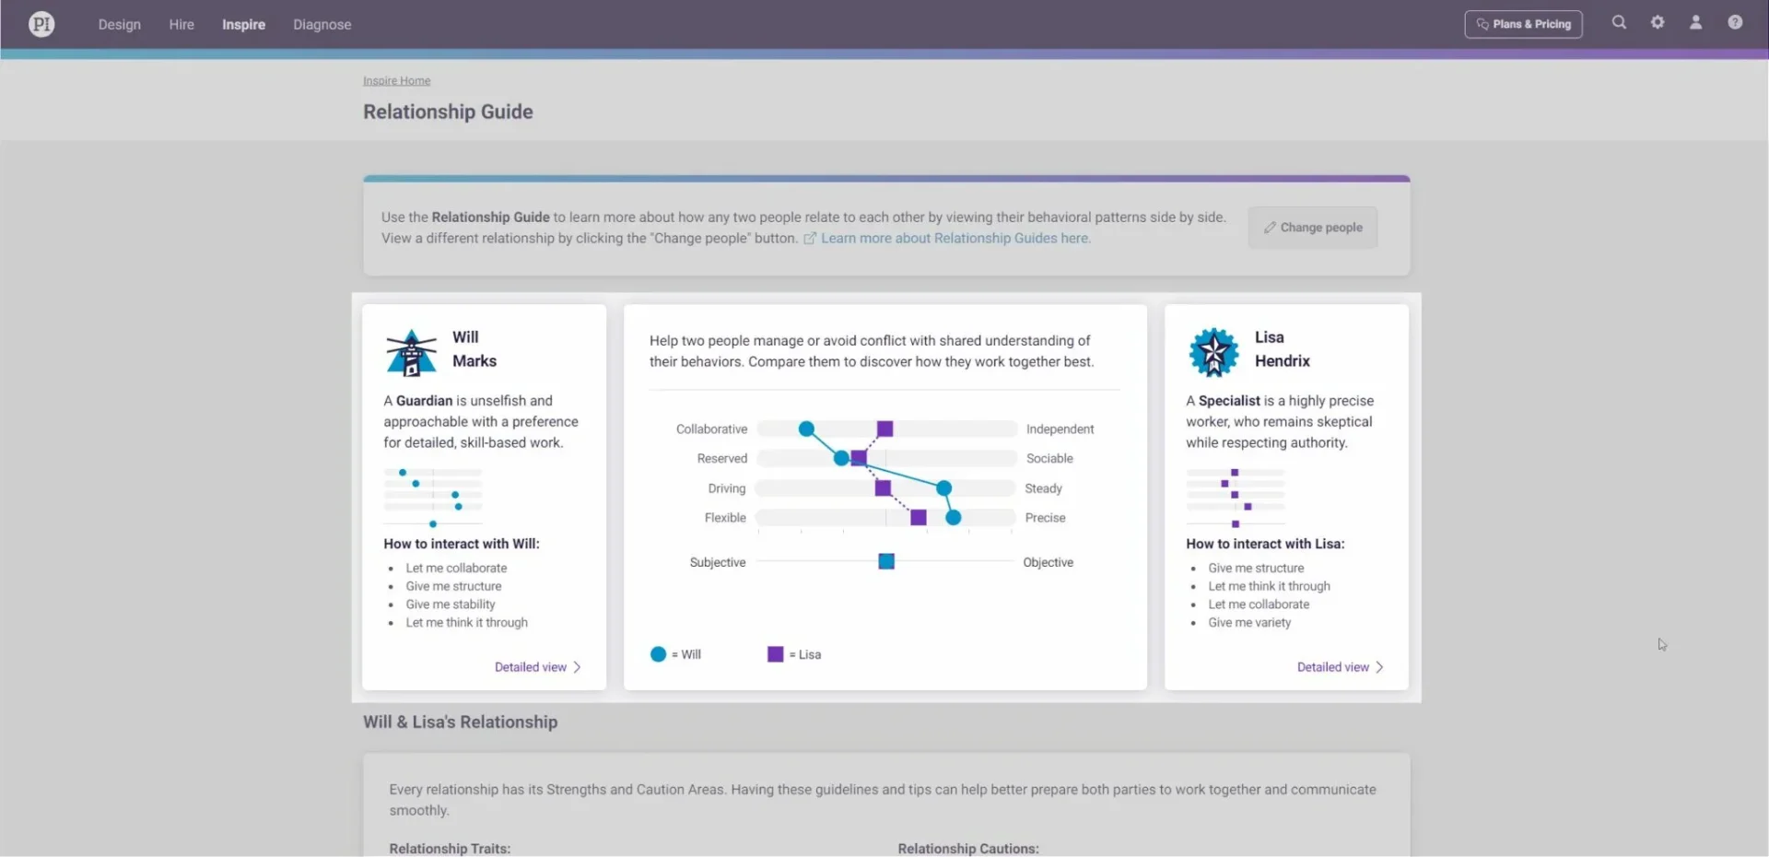Click Lisa's Specialist star badge icon
The height and width of the screenshot is (857, 1769).
(x=1213, y=352)
